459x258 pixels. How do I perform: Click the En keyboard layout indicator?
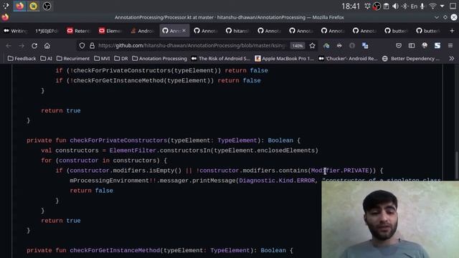[414, 6]
